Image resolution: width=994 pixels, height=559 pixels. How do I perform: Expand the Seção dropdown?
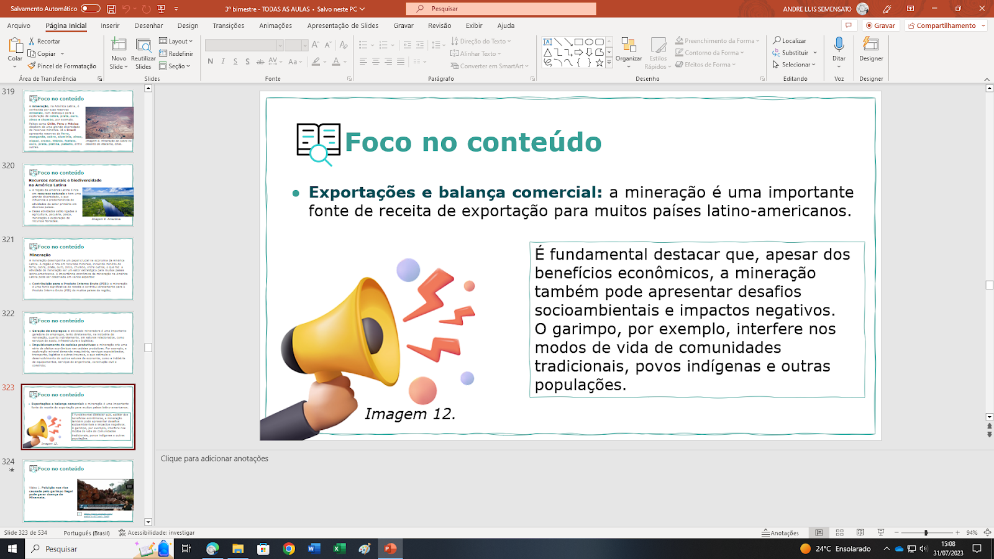click(x=175, y=66)
